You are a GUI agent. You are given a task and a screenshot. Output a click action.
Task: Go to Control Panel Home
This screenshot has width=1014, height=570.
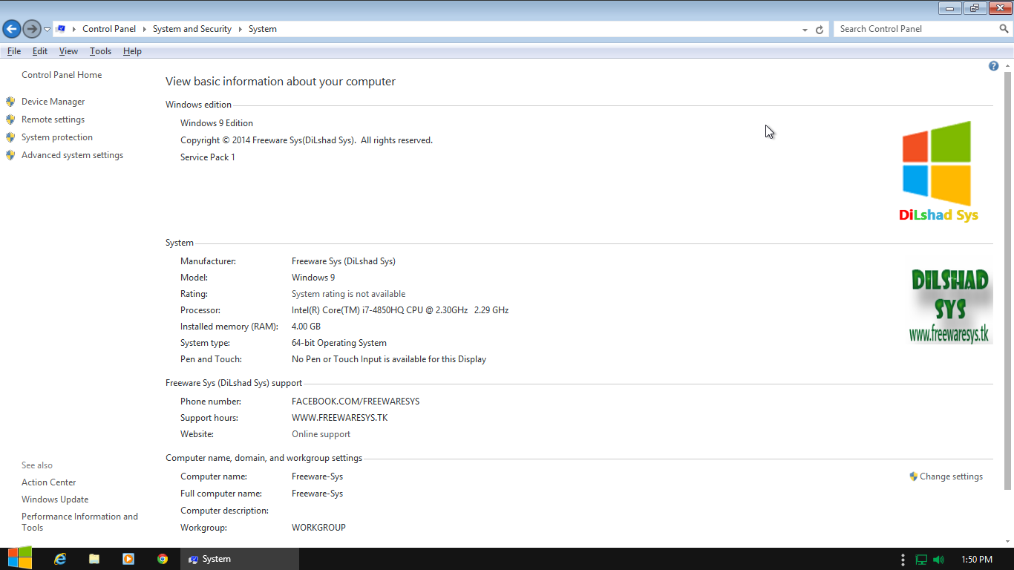pos(62,75)
